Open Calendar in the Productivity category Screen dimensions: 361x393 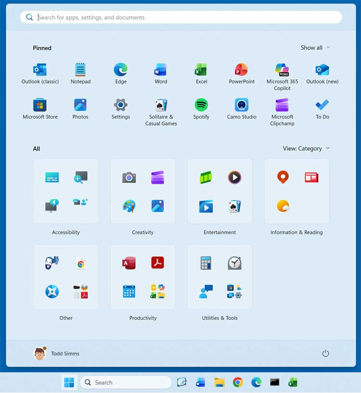coord(129,292)
